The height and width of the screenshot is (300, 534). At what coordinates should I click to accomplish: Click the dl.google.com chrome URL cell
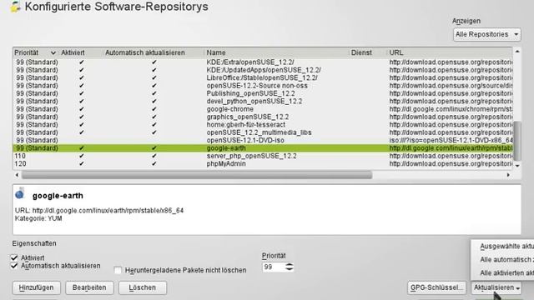(451, 109)
